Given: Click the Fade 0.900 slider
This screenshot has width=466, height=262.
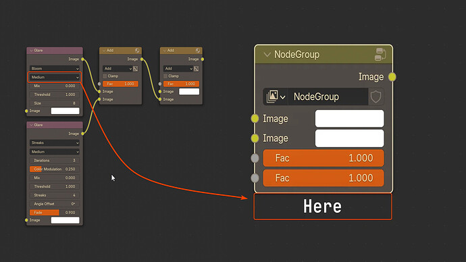Looking at the screenshot, I should [x=55, y=213].
